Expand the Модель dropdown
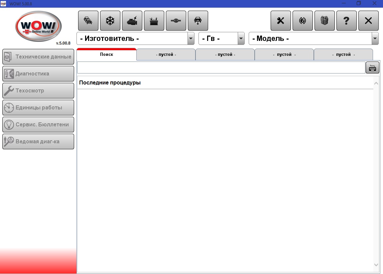Image resolution: width=383 pixels, height=274 pixels. click(x=375, y=39)
